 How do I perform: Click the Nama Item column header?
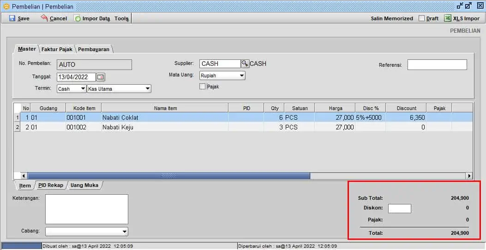point(165,108)
